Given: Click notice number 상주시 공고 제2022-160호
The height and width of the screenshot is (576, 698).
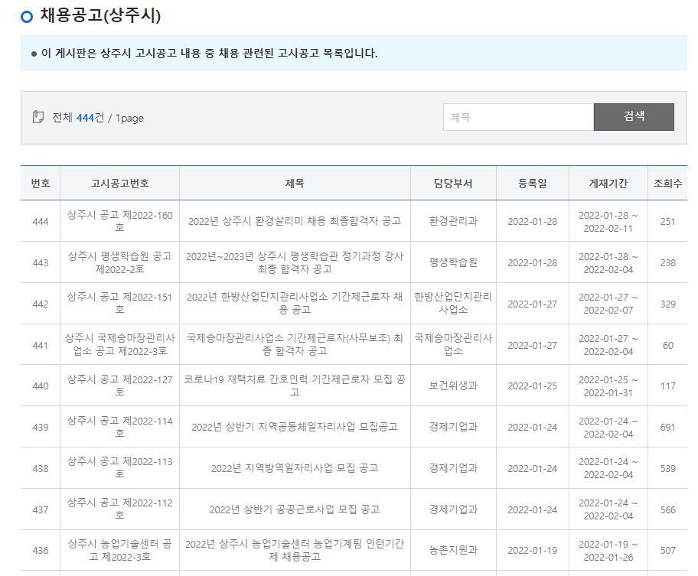Looking at the screenshot, I should tap(119, 221).
